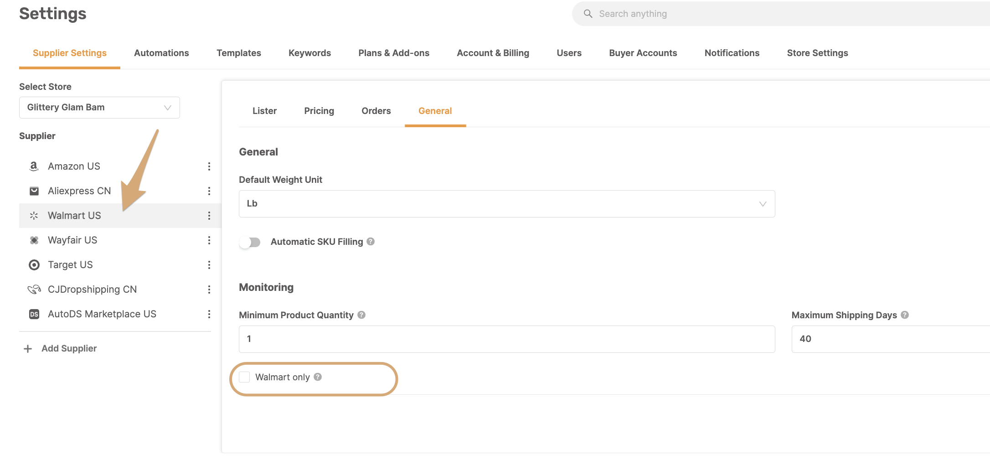Open Amazon US three-dot options menu

[209, 166]
